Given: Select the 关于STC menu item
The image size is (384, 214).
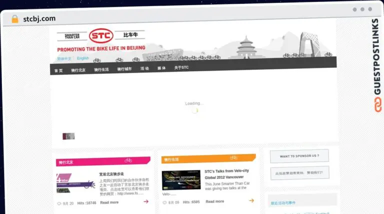Looking at the screenshot, I should pos(181,68).
